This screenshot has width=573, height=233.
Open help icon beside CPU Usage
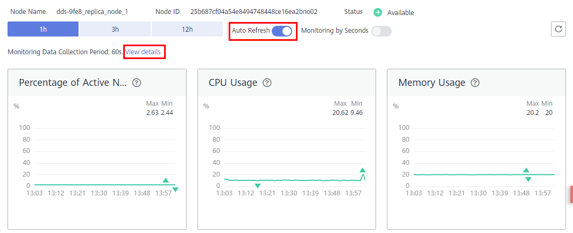point(267,83)
